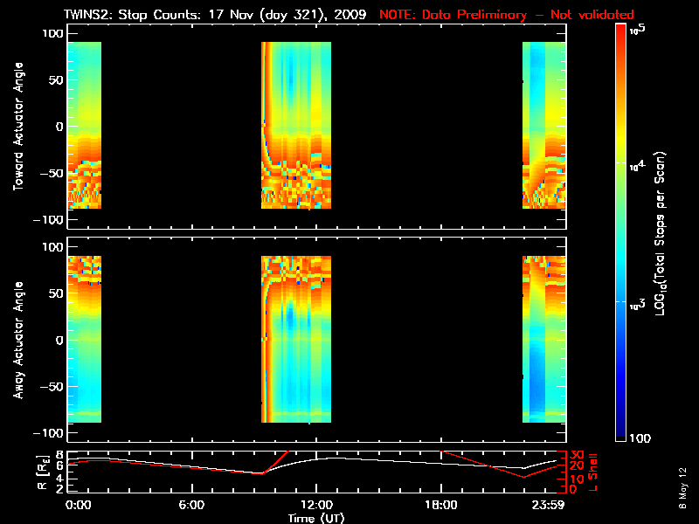
Task: Click the 18:00 time axis label
Action: (x=441, y=505)
